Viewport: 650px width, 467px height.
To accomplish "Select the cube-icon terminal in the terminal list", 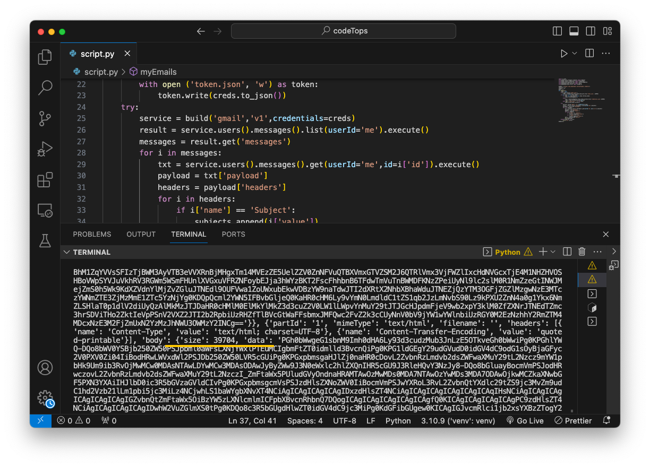I will [x=592, y=308].
